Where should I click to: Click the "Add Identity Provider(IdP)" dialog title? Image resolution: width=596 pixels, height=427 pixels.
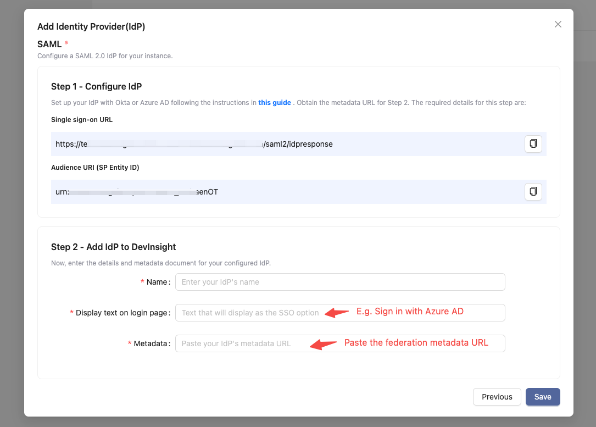pyautogui.click(x=91, y=26)
